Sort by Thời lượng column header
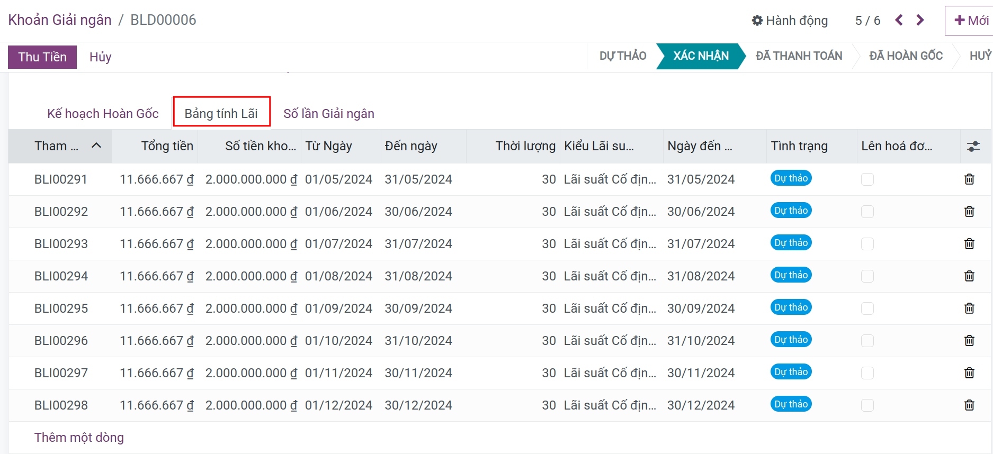 pos(513,146)
